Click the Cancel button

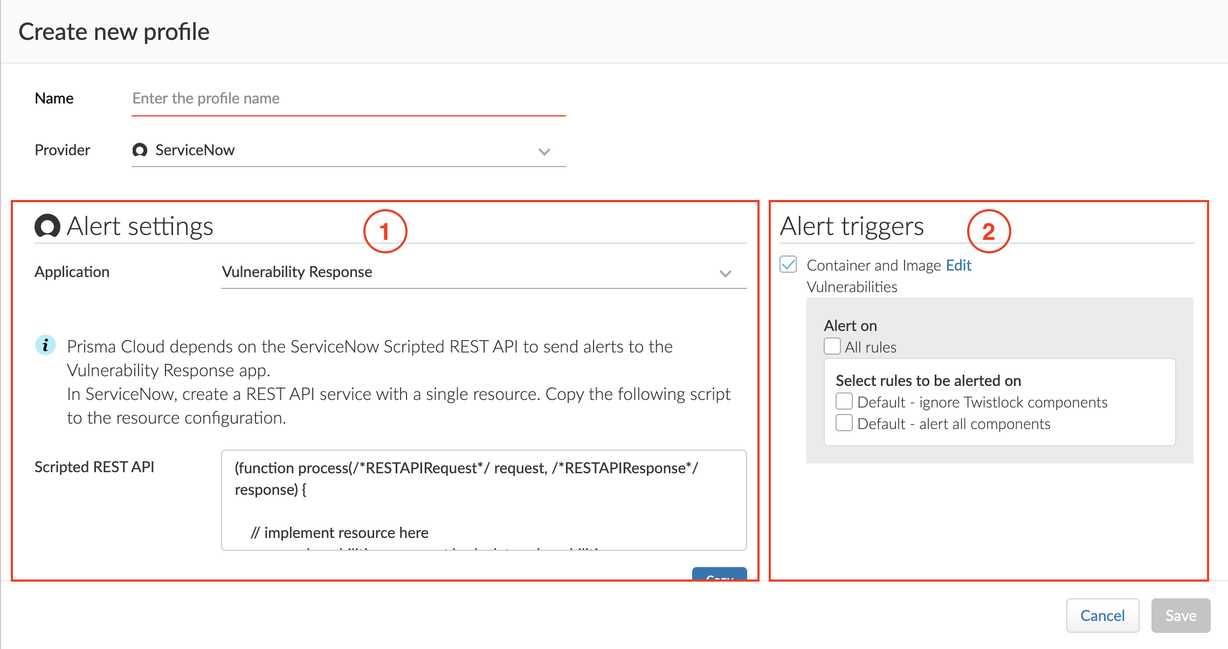(1102, 616)
